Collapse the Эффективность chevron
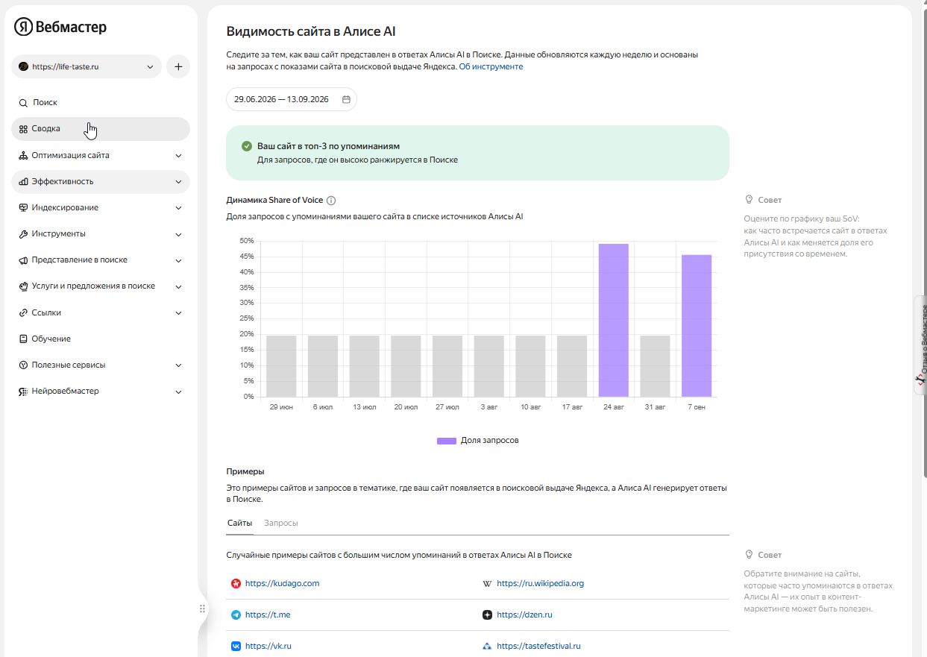Viewport: 927px width, 657px height. [x=178, y=182]
